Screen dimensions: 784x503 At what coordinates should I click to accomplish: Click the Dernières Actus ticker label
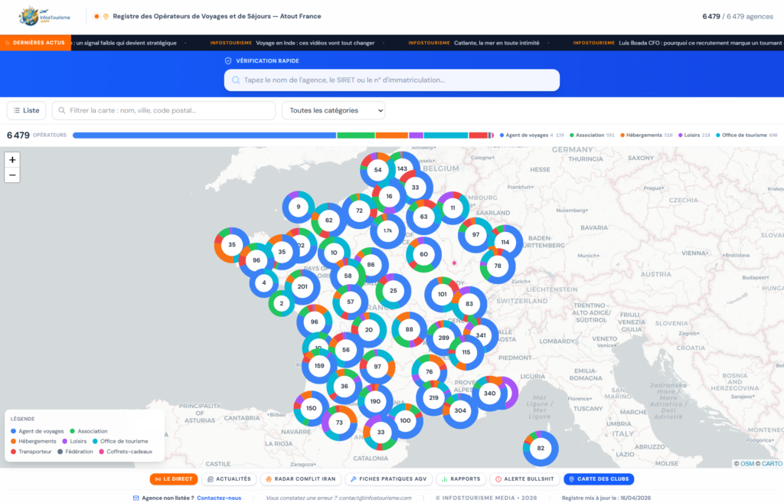(35, 43)
